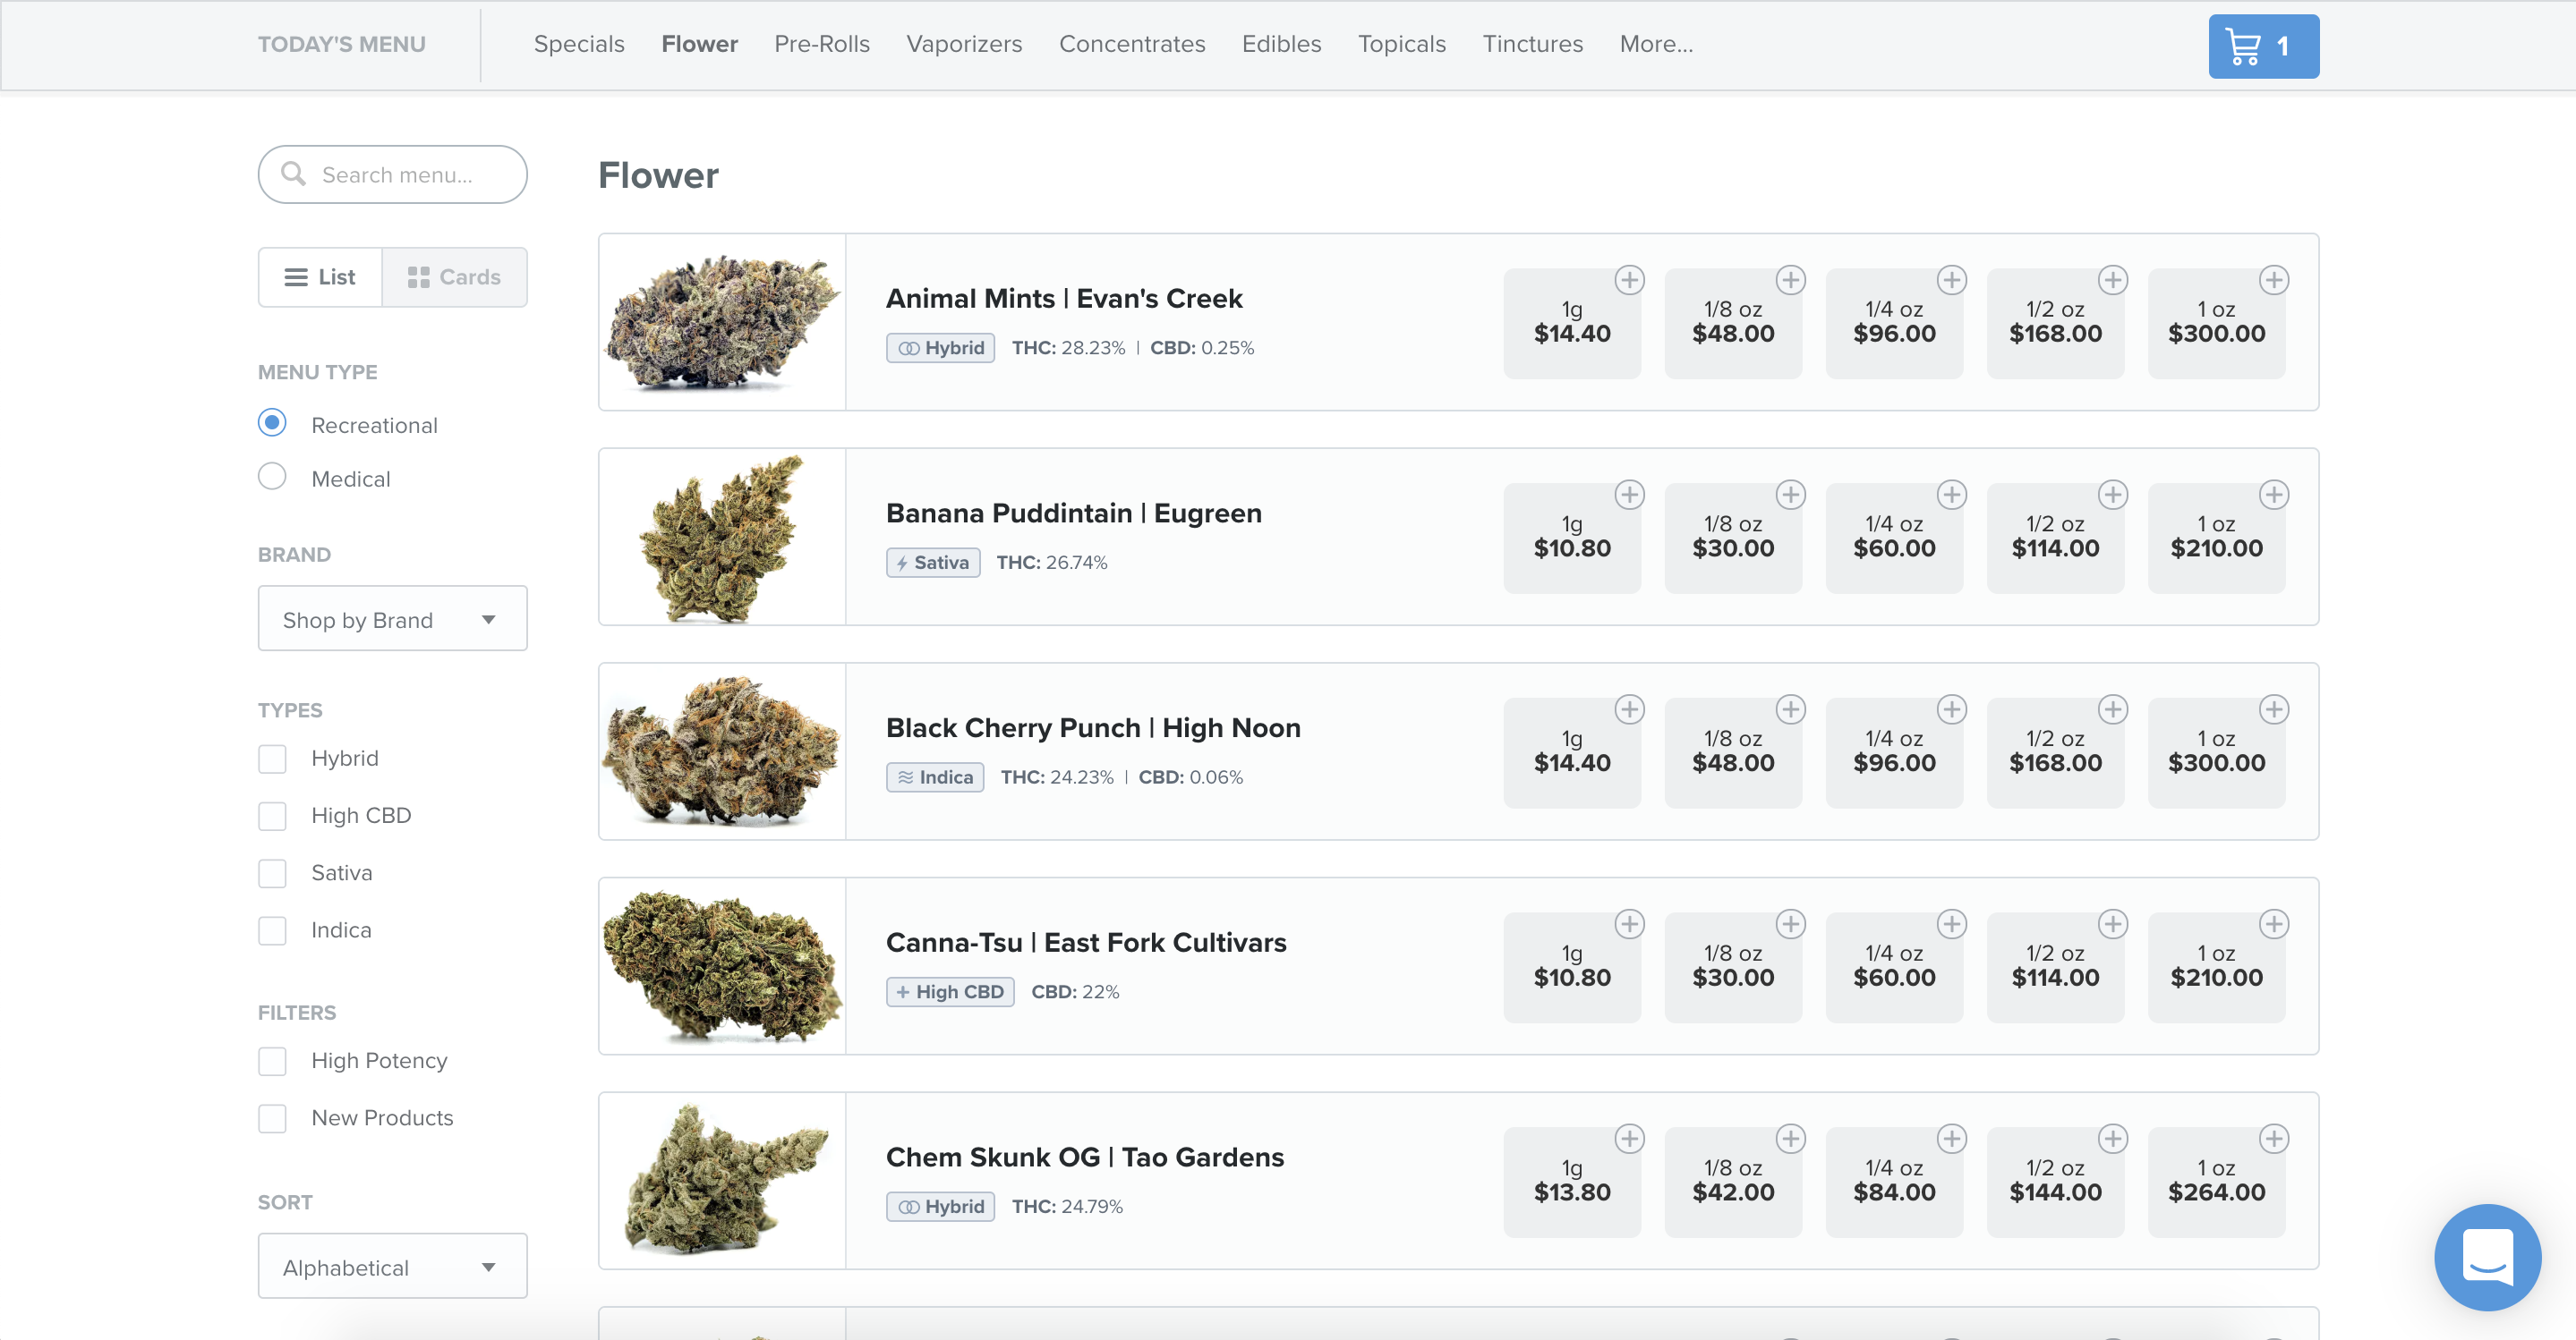The height and width of the screenshot is (1340, 2576).
Task: Open the live chat bubble
Action: 2488,1257
